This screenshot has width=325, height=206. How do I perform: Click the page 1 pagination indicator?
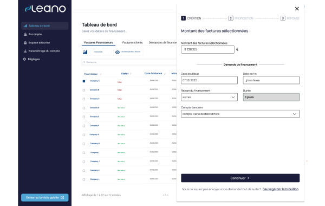tap(165, 195)
